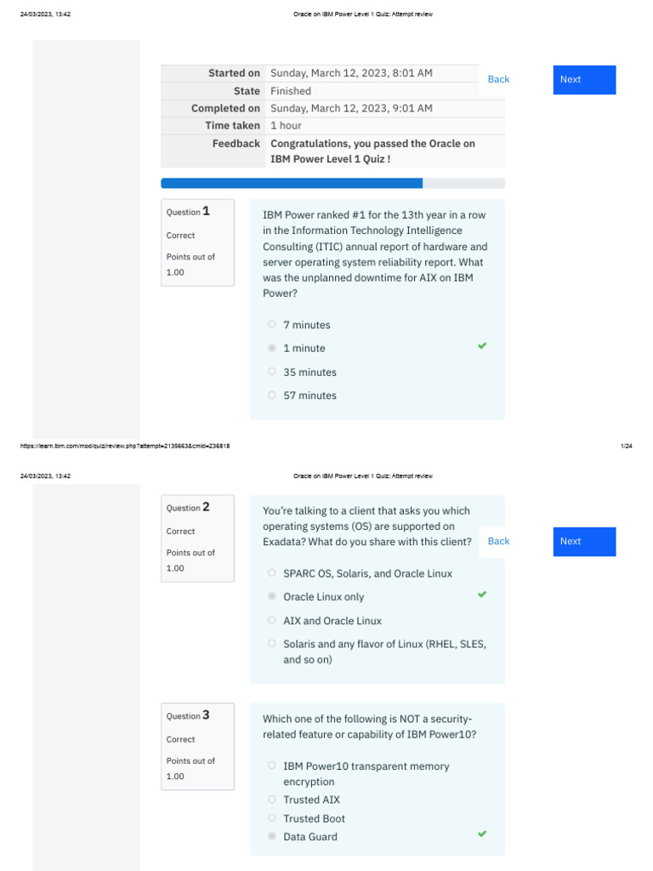Select the "AIX and Oracle Linux" option

[x=272, y=620]
